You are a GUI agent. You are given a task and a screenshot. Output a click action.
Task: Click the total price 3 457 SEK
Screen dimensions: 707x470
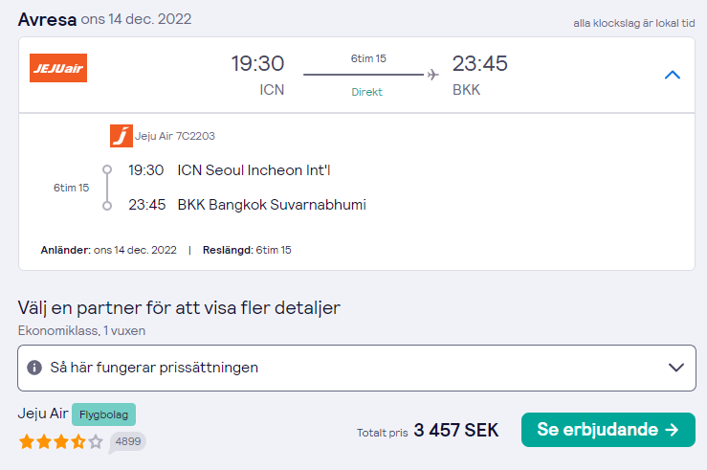(455, 431)
